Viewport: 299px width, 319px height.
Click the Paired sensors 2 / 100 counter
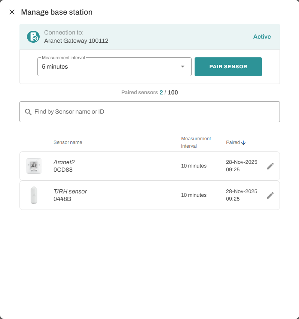click(x=150, y=92)
